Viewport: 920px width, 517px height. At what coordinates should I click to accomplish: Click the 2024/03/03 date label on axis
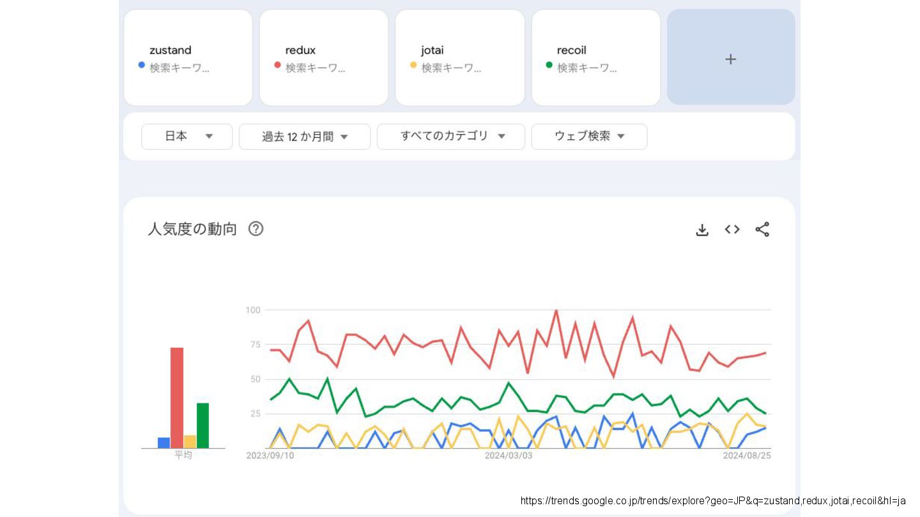tap(508, 456)
